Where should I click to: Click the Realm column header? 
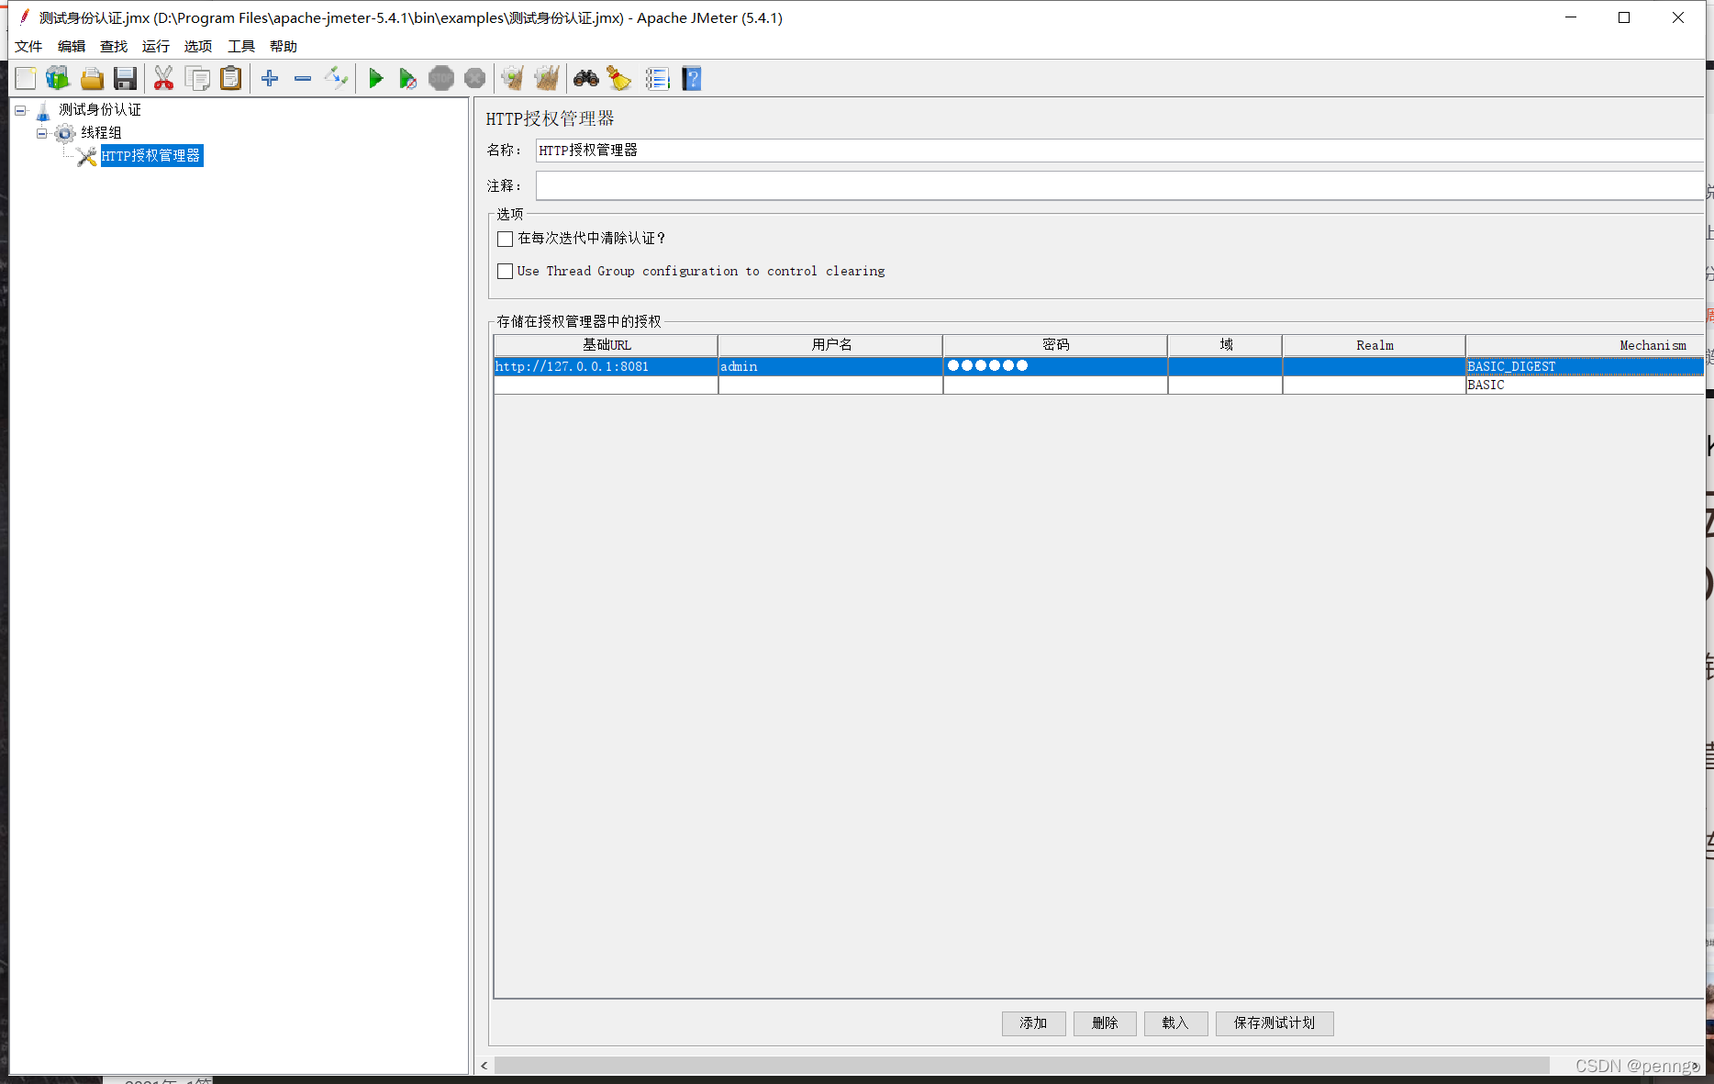1374,345
